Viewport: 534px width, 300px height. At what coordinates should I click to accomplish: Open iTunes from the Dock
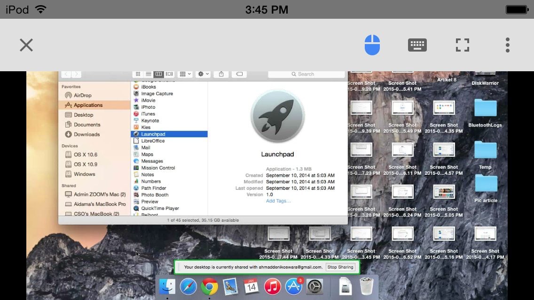[x=273, y=287]
